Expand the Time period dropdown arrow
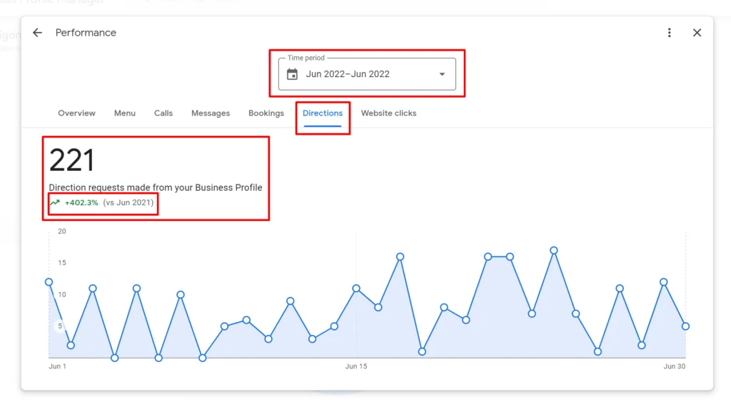The height and width of the screenshot is (409, 731). (x=442, y=74)
